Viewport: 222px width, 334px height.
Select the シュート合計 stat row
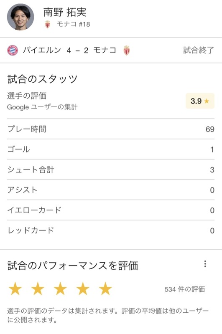click(x=111, y=170)
